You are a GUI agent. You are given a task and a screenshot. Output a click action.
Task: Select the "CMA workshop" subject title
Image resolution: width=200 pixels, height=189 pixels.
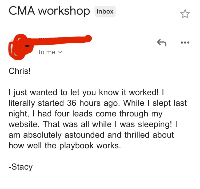click(49, 11)
